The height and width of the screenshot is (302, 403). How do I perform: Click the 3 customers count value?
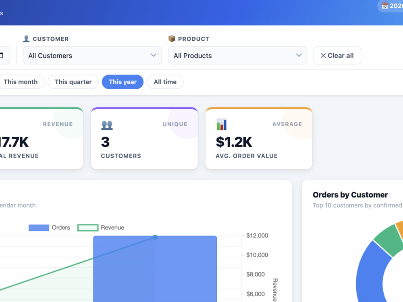coord(105,142)
